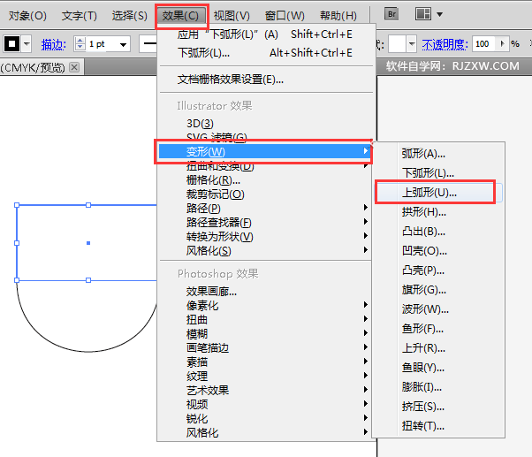This screenshot has height=457, width=532.
Task: Click the 描边 stroke link
Action: (53, 44)
